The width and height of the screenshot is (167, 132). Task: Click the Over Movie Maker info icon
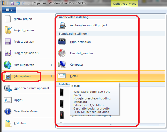click(x=8, y=111)
